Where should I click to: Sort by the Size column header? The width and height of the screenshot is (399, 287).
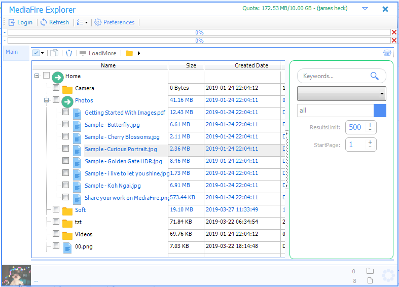(186, 65)
